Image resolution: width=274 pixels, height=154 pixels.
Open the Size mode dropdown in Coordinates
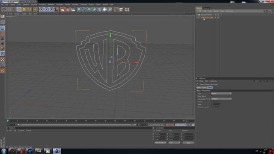(174, 142)
